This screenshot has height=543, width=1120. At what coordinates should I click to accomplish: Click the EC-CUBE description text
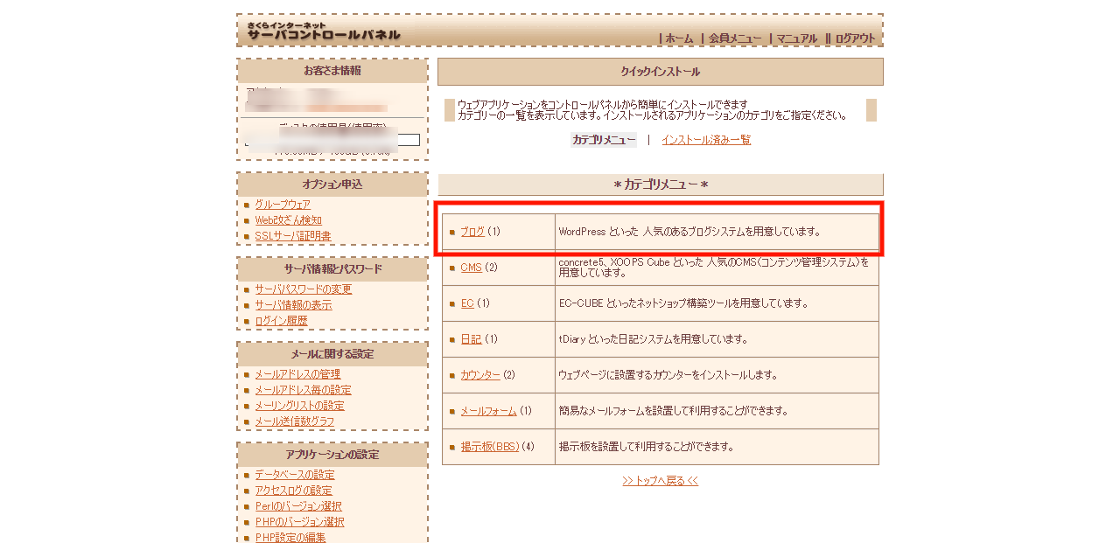(683, 303)
